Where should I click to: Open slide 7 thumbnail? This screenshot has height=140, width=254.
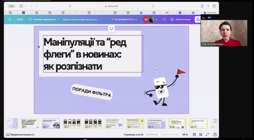tap(135, 123)
